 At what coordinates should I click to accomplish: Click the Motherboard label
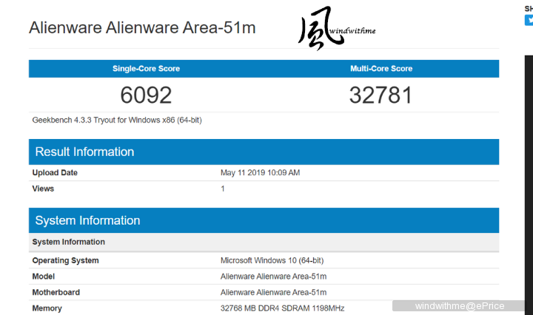[56, 293]
